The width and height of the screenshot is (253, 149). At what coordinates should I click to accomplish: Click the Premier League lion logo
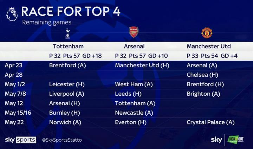coord(12,14)
